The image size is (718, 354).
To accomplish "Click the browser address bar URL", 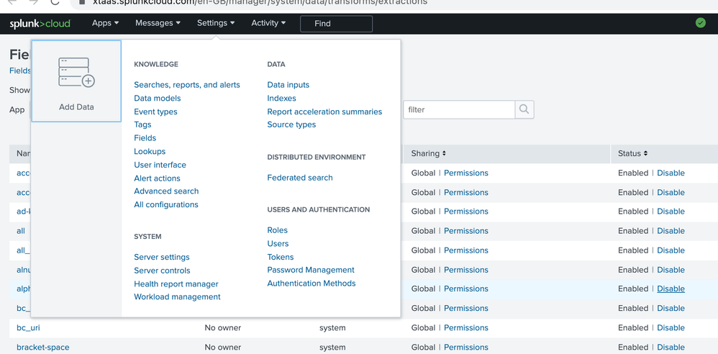I will point(260,2).
